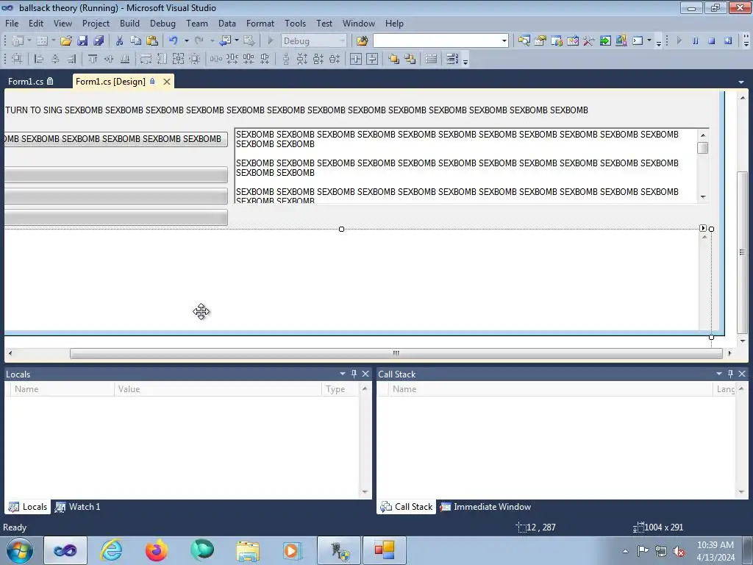Screen dimensions: 753x565
Task: Switch to the Watch 1 tab
Action: (x=78, y=507)
